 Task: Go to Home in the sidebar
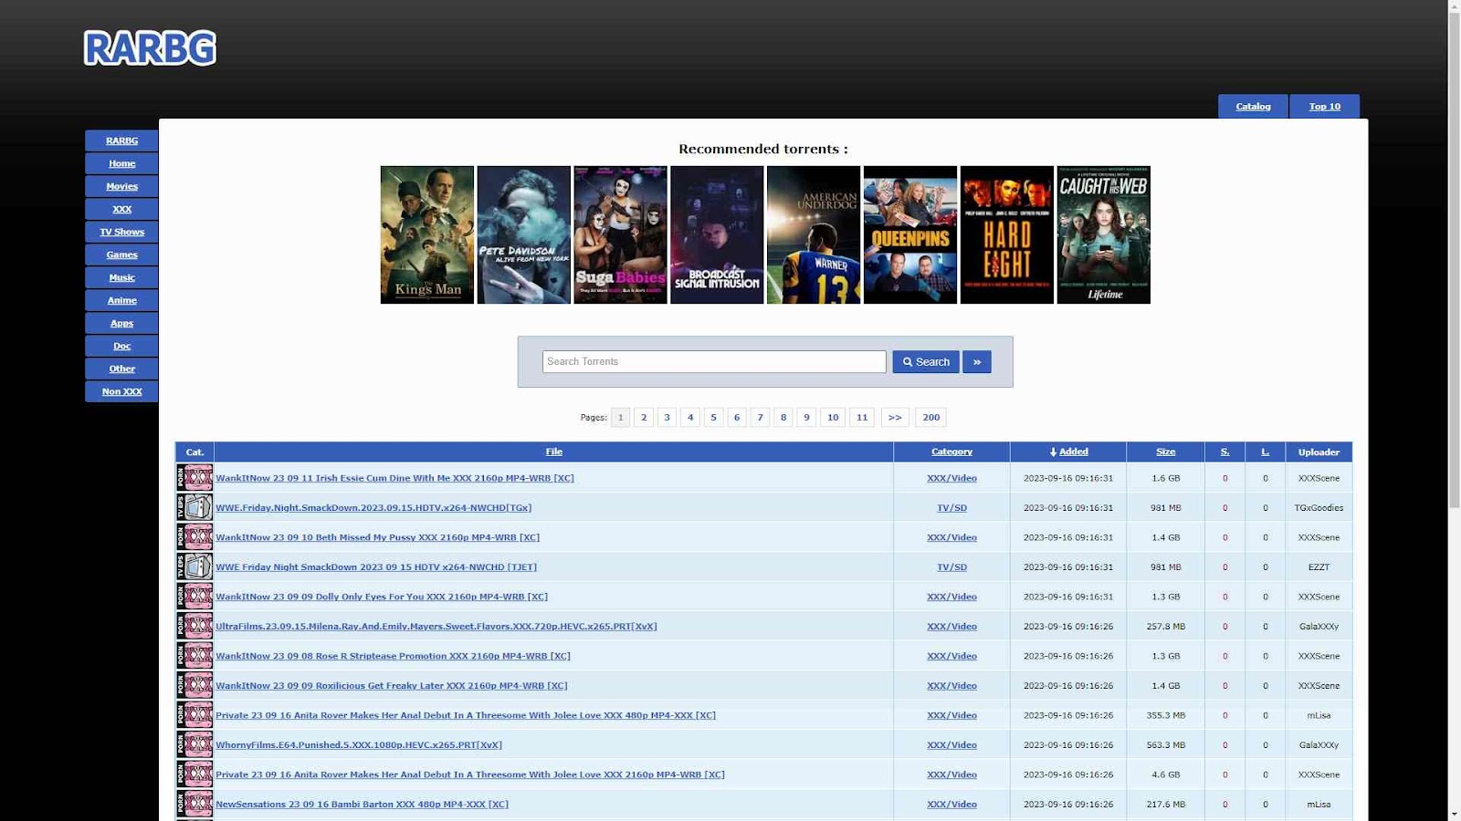coord(121,163)
